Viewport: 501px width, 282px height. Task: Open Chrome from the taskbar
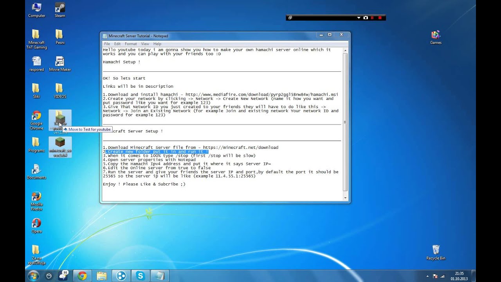(x=82, y=276)
